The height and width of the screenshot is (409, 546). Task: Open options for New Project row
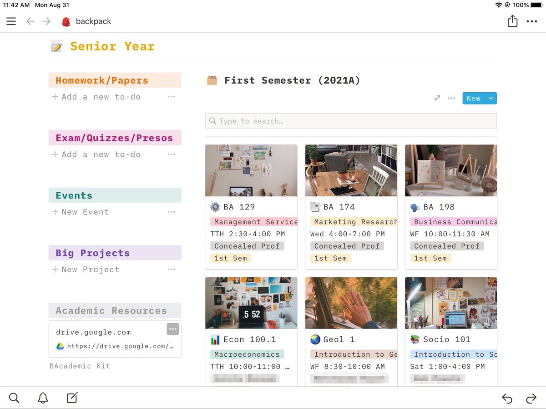tap(171, 269)
